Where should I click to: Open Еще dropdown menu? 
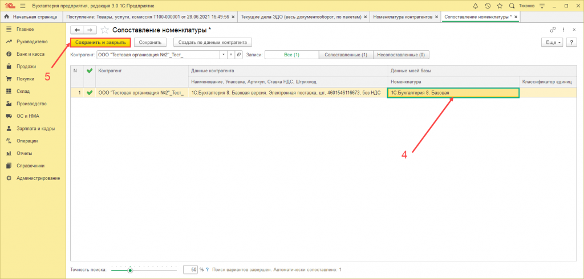[x=553, y=42]
